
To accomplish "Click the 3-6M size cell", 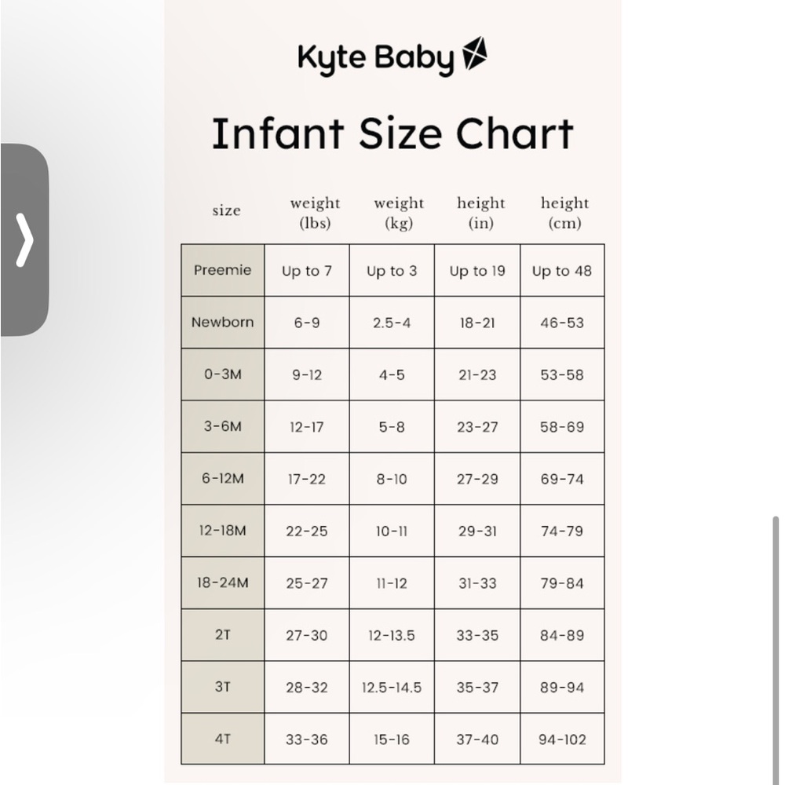I will click(222, 426).
